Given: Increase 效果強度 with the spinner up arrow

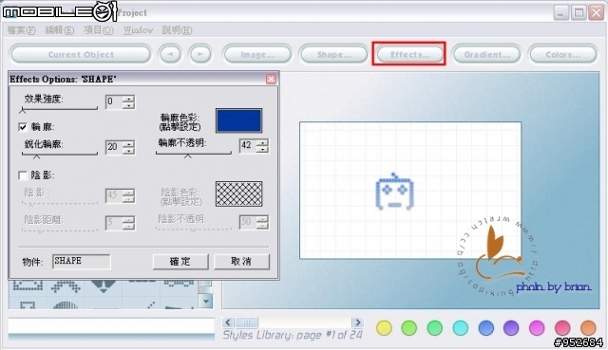Looking at the screenshot, I should 129,99.
